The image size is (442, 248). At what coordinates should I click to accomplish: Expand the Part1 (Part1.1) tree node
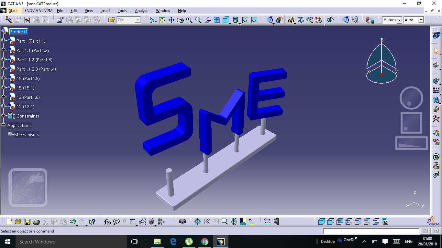click(3, 40)
